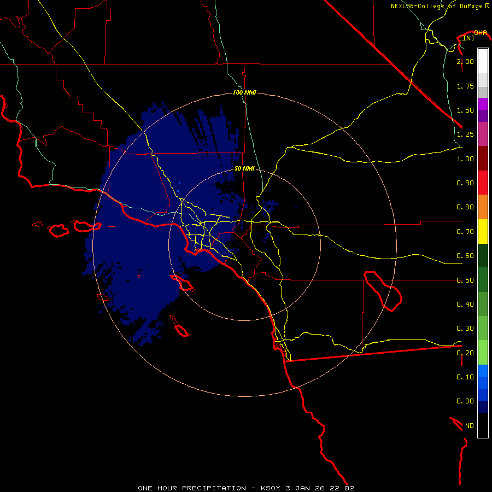492x492 pixels.
Task: Click the "2.00" legend value
Action: pyautogui.click(x=465, y=61)
